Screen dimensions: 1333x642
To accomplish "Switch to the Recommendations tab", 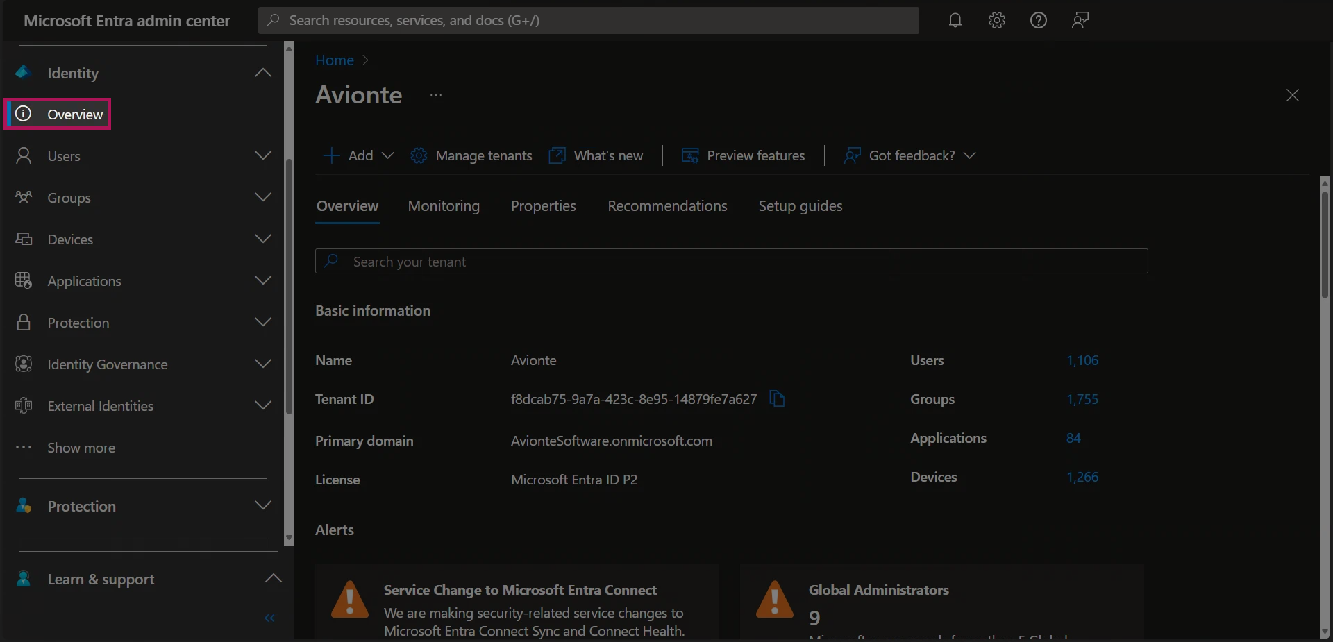I will (667, 206).
